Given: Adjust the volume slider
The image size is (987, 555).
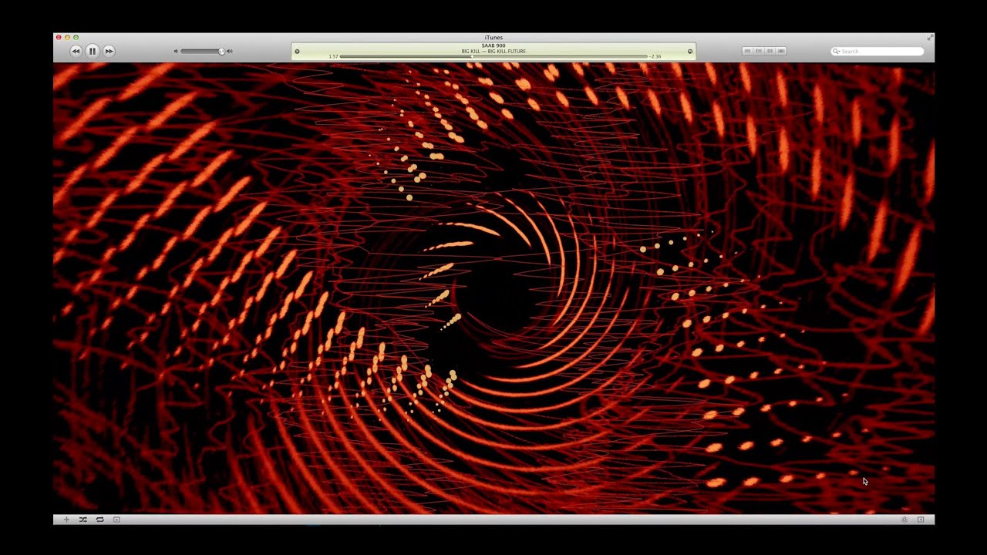Looking at the screenshot, I should (x=203, y=52).
